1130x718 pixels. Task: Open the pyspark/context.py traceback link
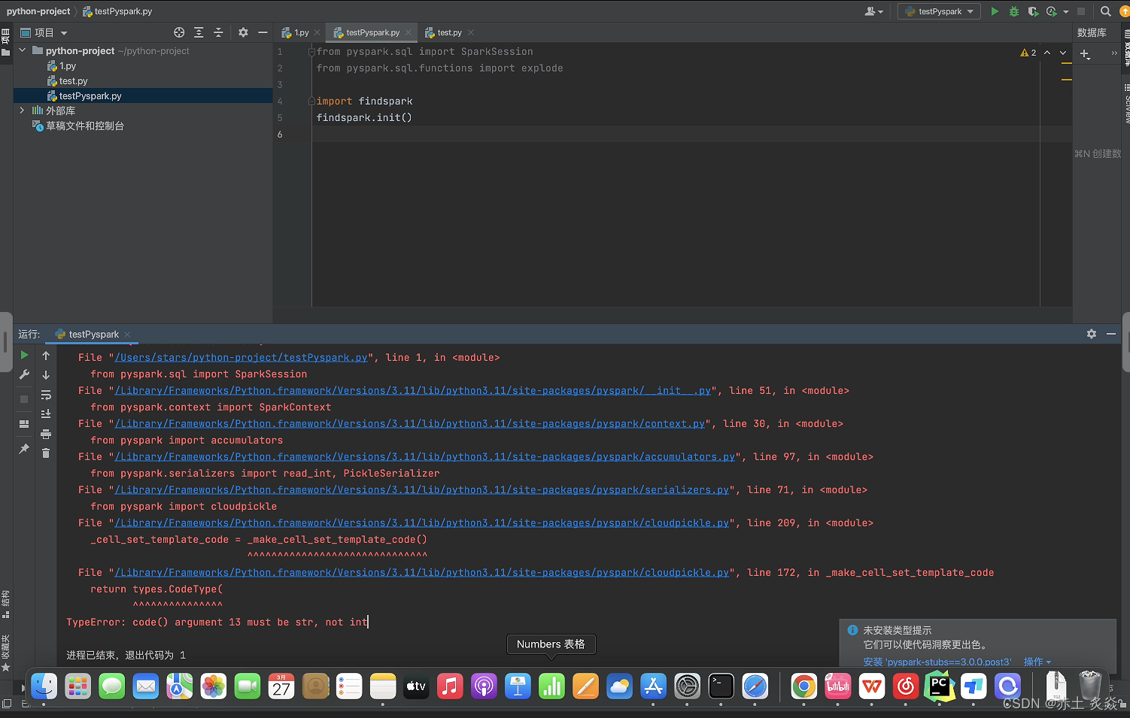point(410,424)
